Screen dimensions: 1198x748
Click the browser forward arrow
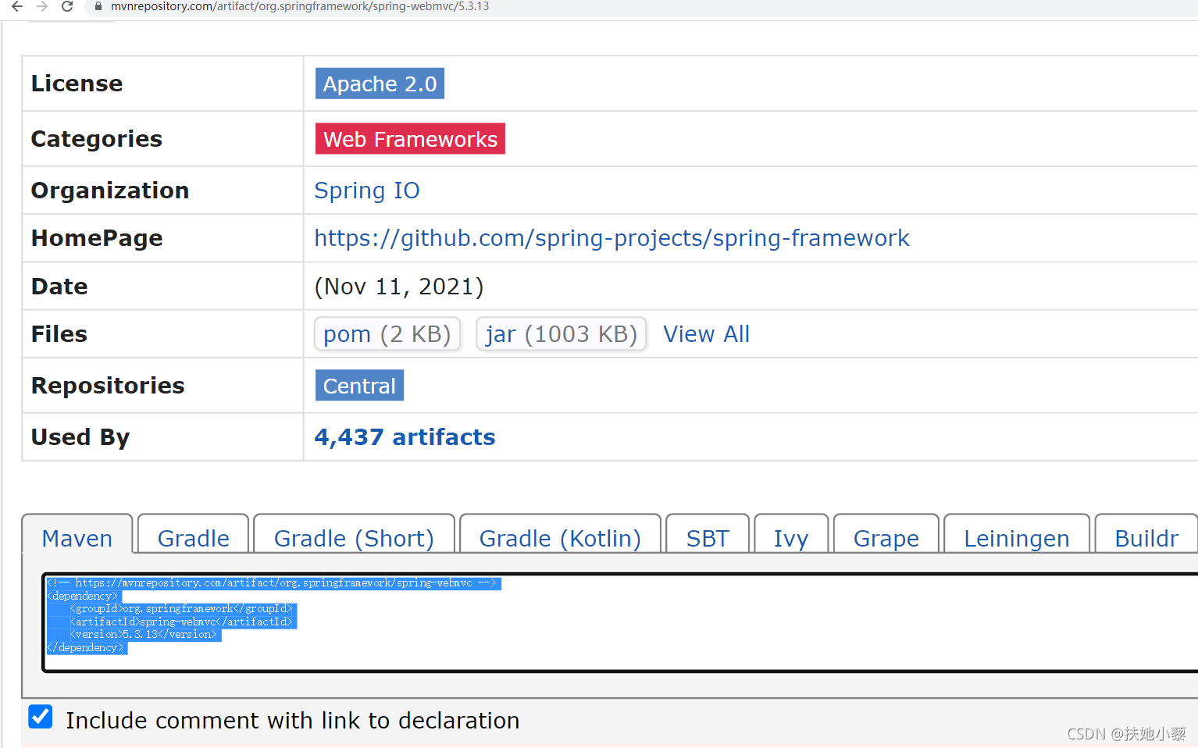click(x=42, y=6)
